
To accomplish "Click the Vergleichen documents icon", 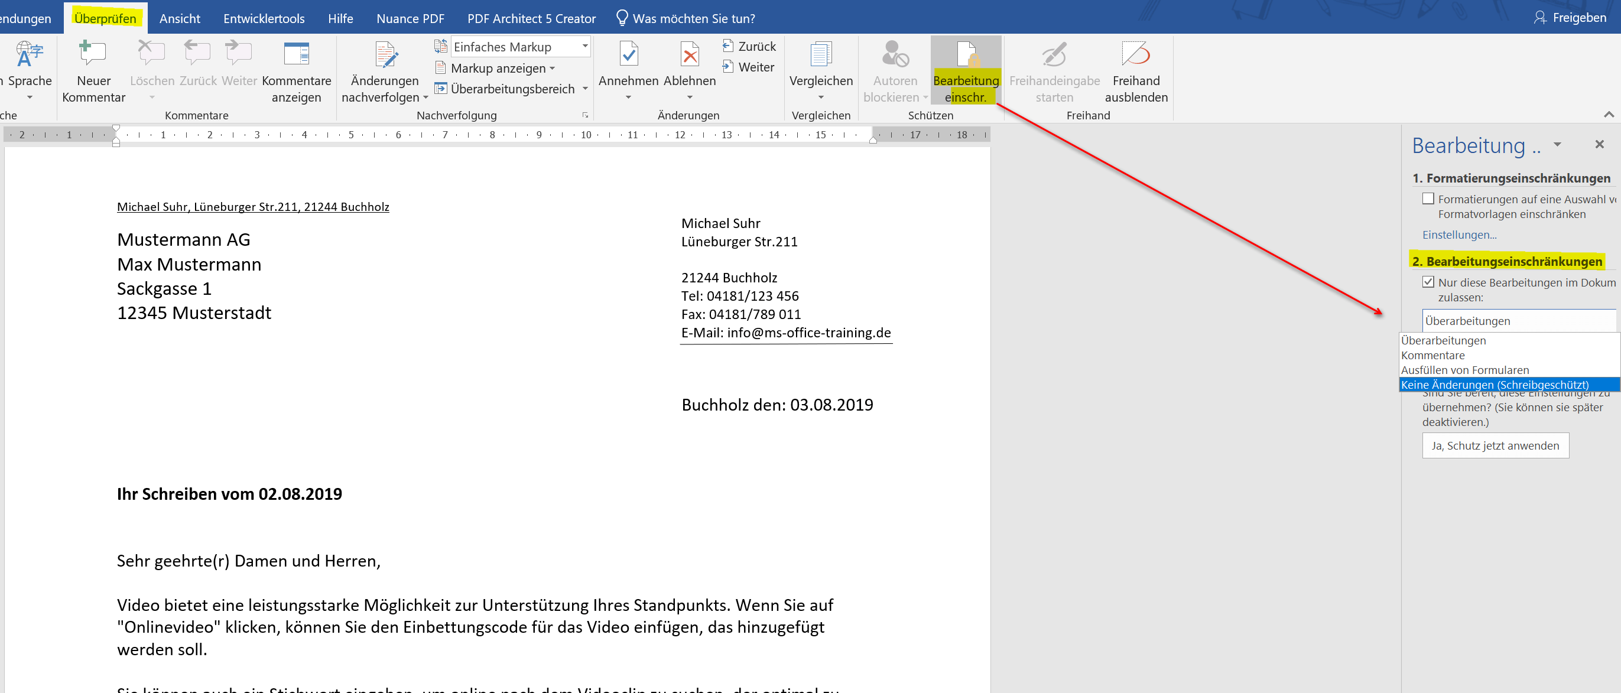I will pos(821,54).
